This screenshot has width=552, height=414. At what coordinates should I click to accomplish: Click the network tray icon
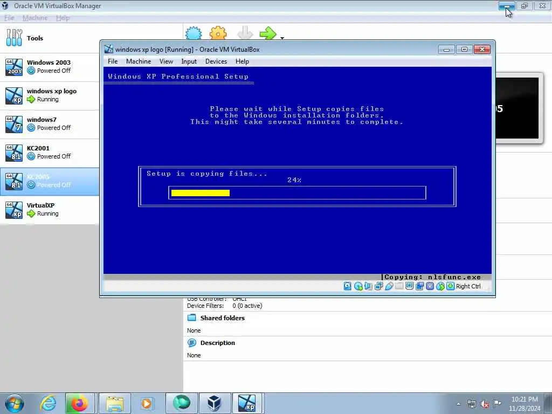[x=471, y=404]
